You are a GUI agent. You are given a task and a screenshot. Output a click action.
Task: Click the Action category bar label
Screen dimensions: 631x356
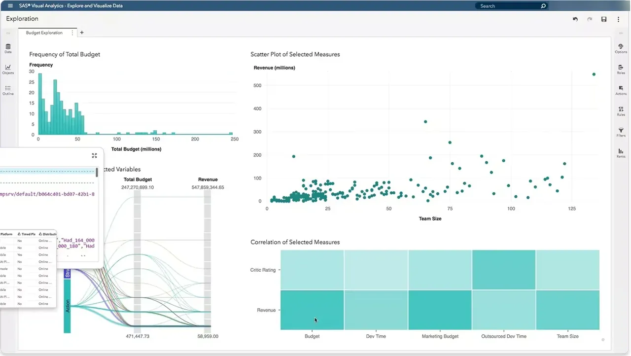67,306
